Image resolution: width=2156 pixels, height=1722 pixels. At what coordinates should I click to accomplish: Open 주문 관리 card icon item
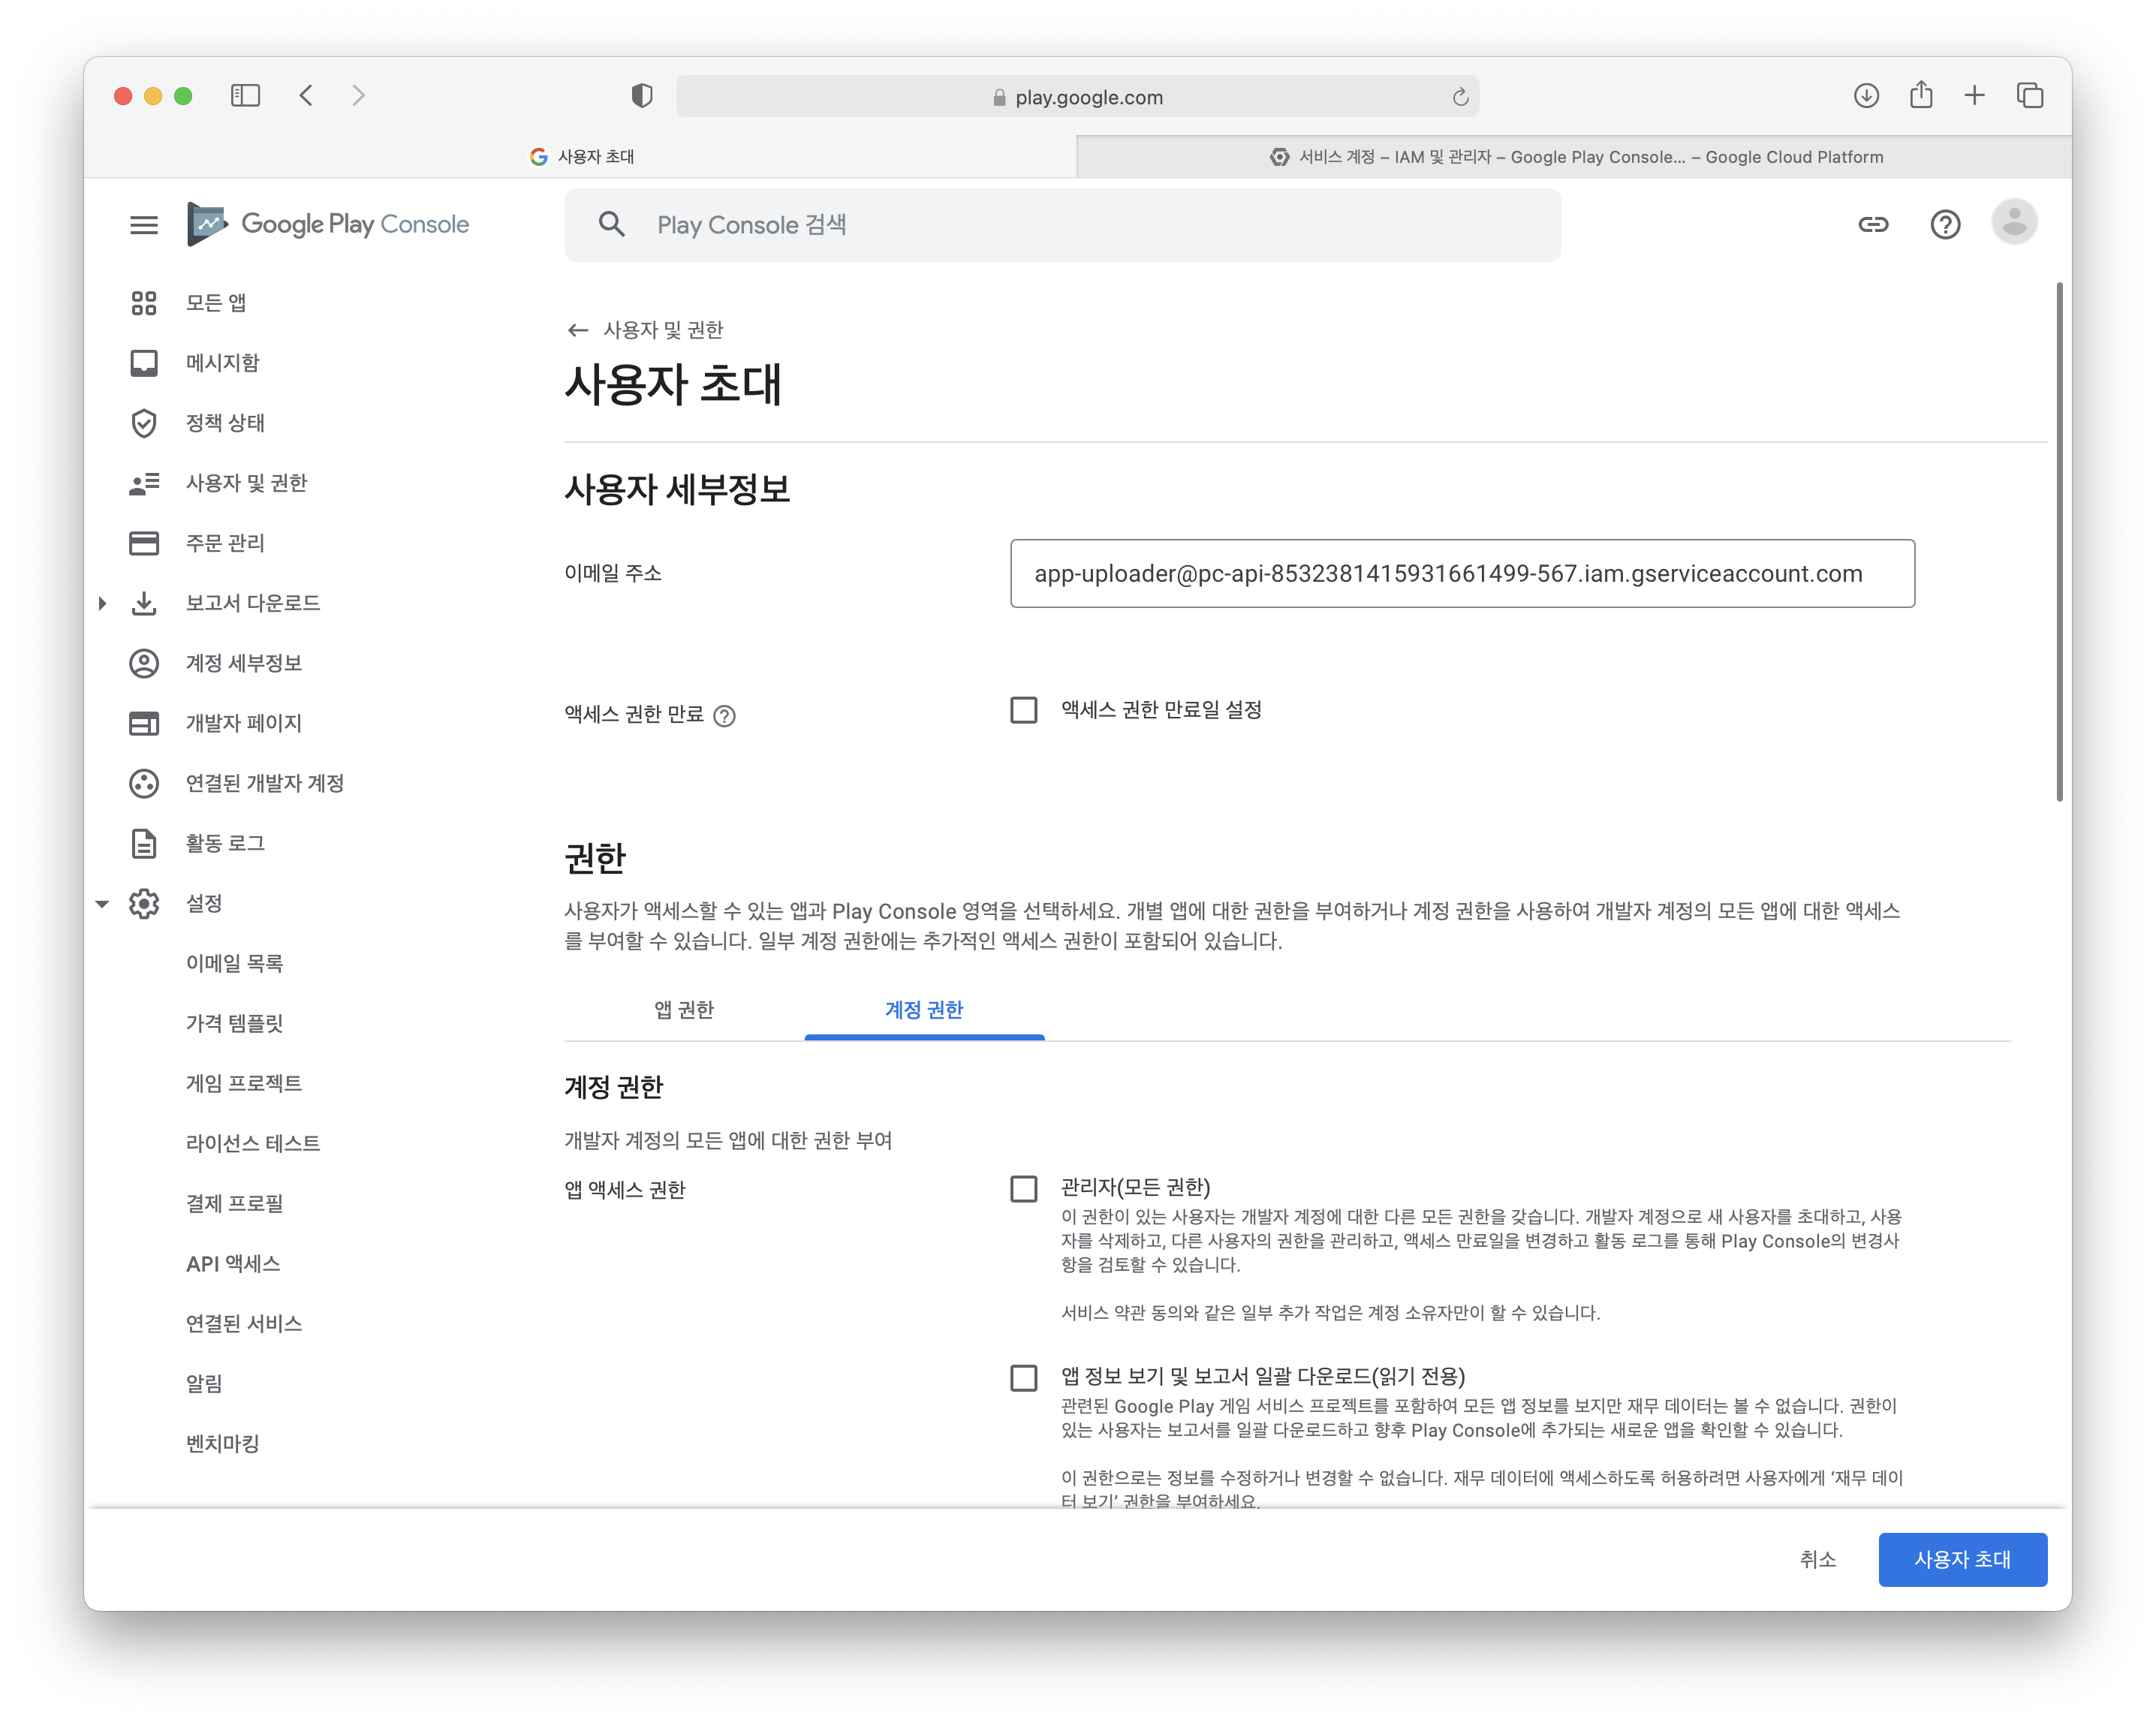[225, 543]
